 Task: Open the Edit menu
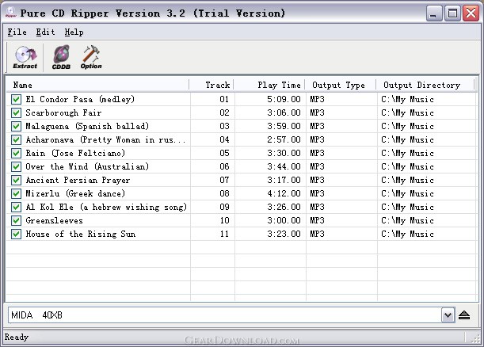coord(45,32)
